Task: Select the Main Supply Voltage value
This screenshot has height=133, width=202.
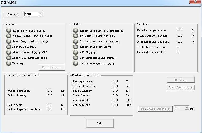Action: (180, 36)
